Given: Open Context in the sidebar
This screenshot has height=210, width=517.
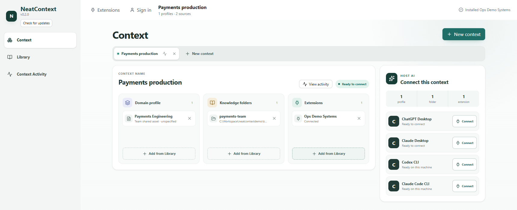Looking at the screenshot, I should (x=40, y=40).
